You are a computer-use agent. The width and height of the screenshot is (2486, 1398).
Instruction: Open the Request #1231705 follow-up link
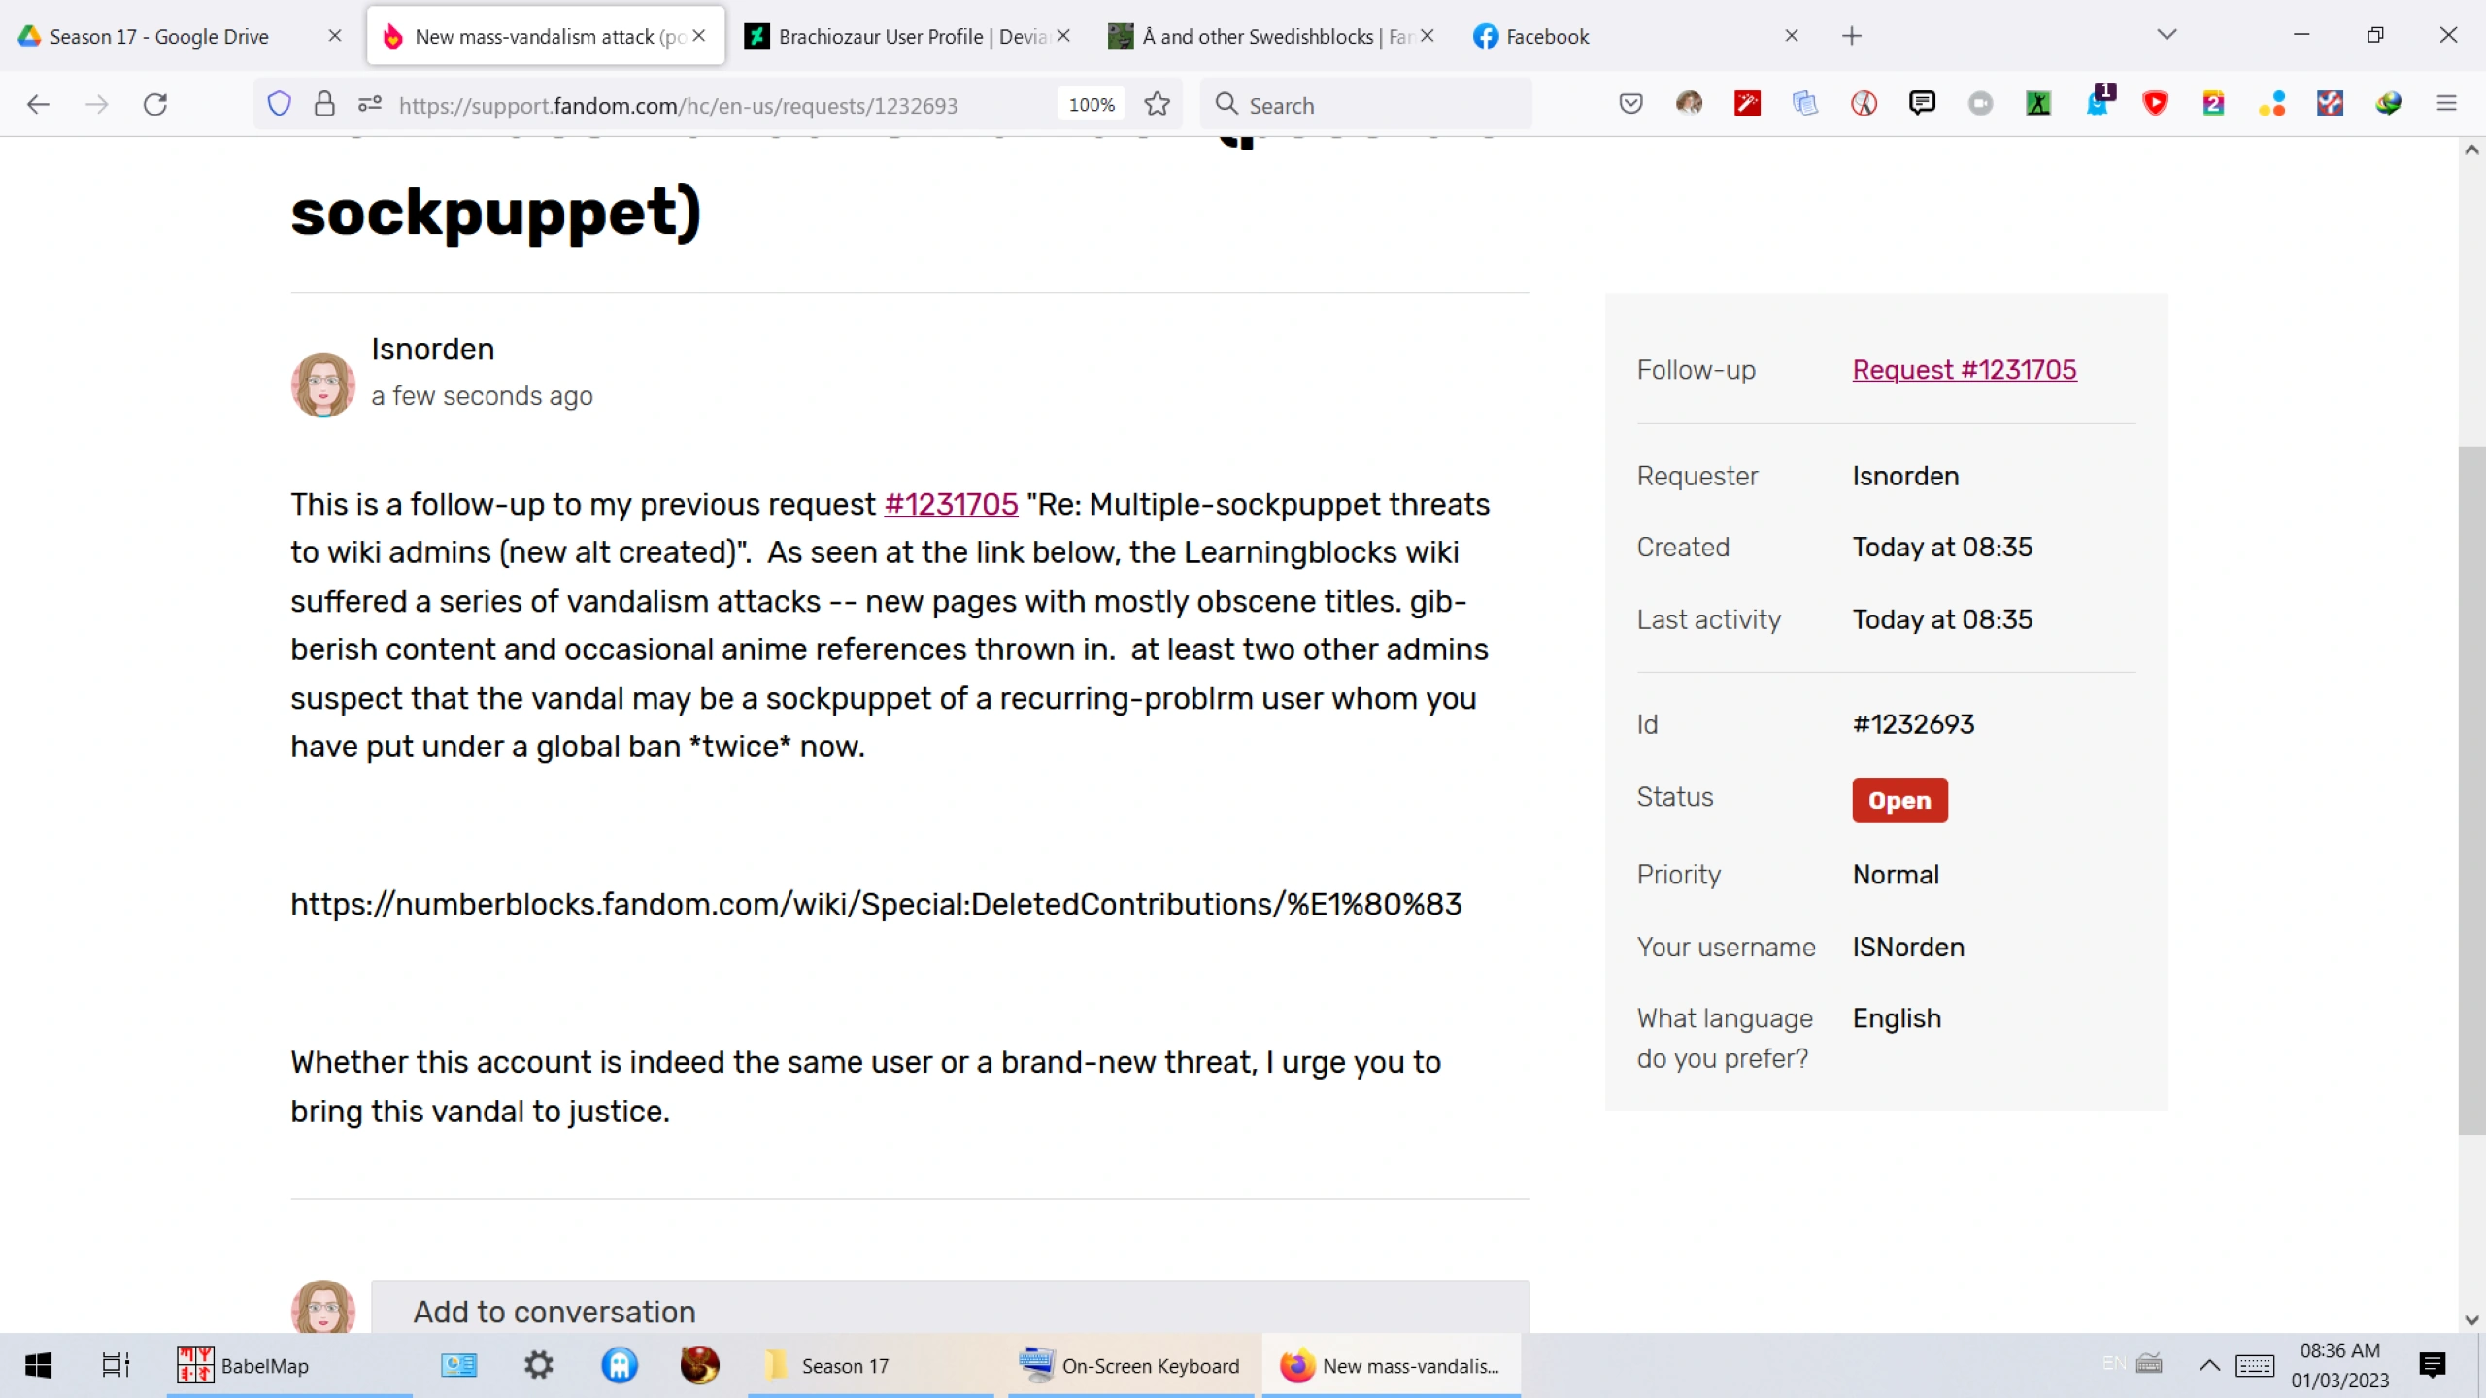click(x=1964, y=370)
